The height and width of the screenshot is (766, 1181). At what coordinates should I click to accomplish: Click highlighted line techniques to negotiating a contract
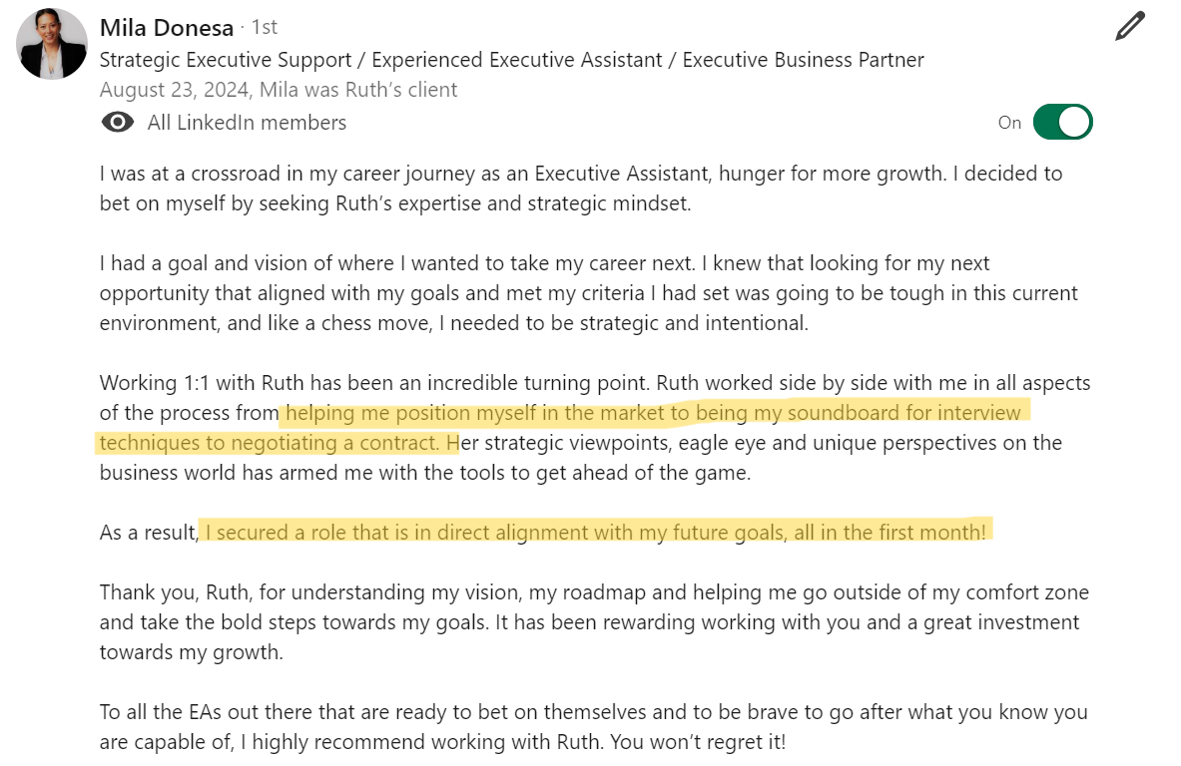[269, 443]
